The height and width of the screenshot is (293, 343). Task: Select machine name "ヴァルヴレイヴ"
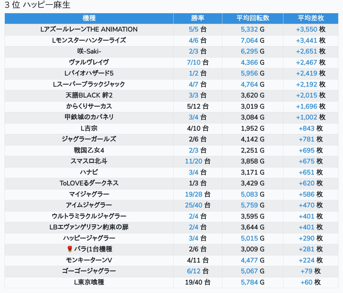89,62
